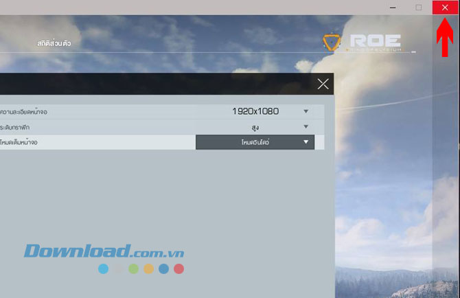Select the ความละเอียดหน้าจอ row label
The image size is (460, 298).
coord(23,112)
